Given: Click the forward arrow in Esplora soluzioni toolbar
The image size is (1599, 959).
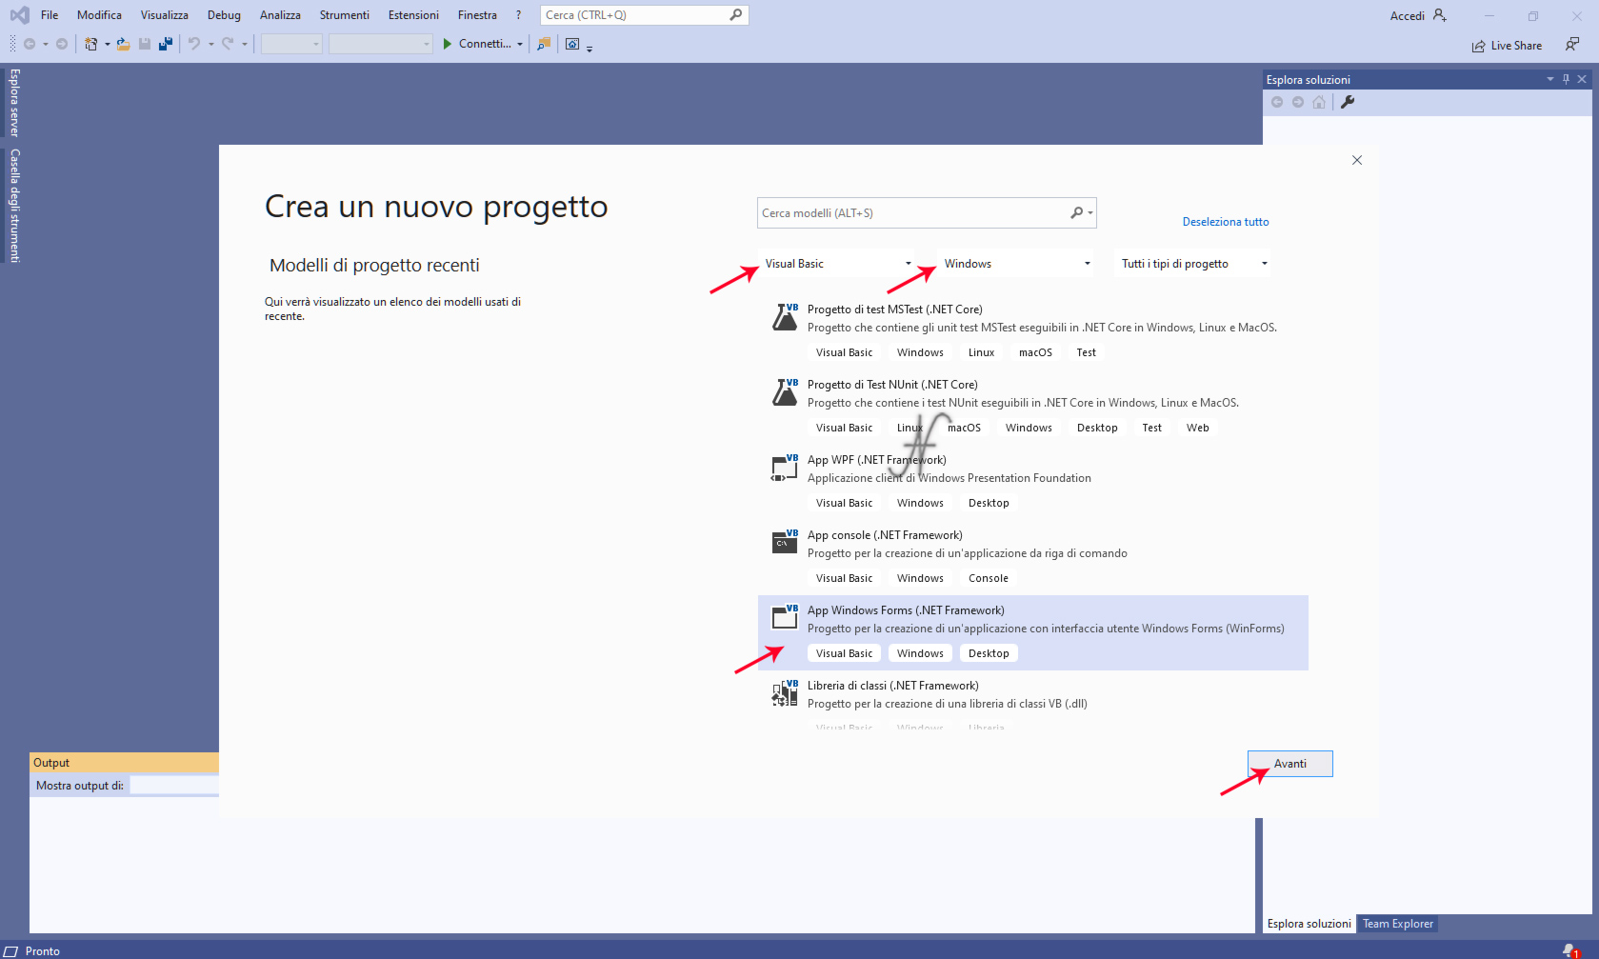Looking at the screenshot, I should (x=1298, y=102).
